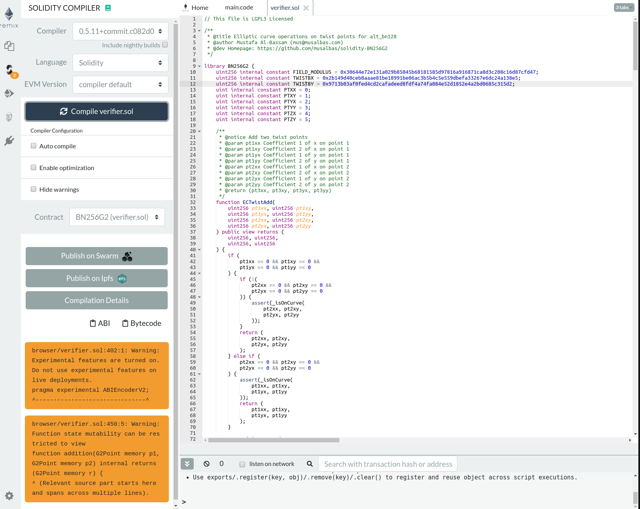The height and width of the screenshot is (509, 640).
Task: Open the File explorers sidebar icon
Action: coord(9,46)
